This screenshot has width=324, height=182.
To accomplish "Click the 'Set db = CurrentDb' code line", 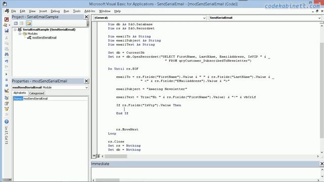I will click(x=126, y=53).
